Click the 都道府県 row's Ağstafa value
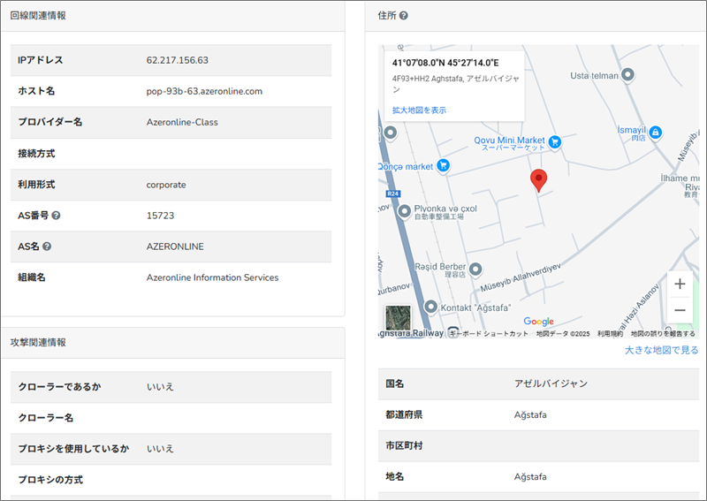The height and width of the screenshot is (501, 707). (x=530, y=415)
